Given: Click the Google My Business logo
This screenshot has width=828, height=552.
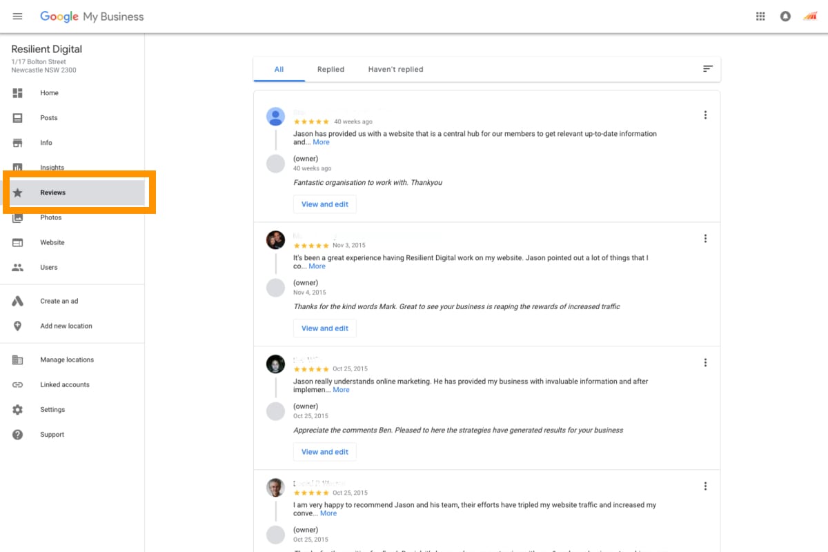Looking at the screenshot, I should (x=92, y=17).
